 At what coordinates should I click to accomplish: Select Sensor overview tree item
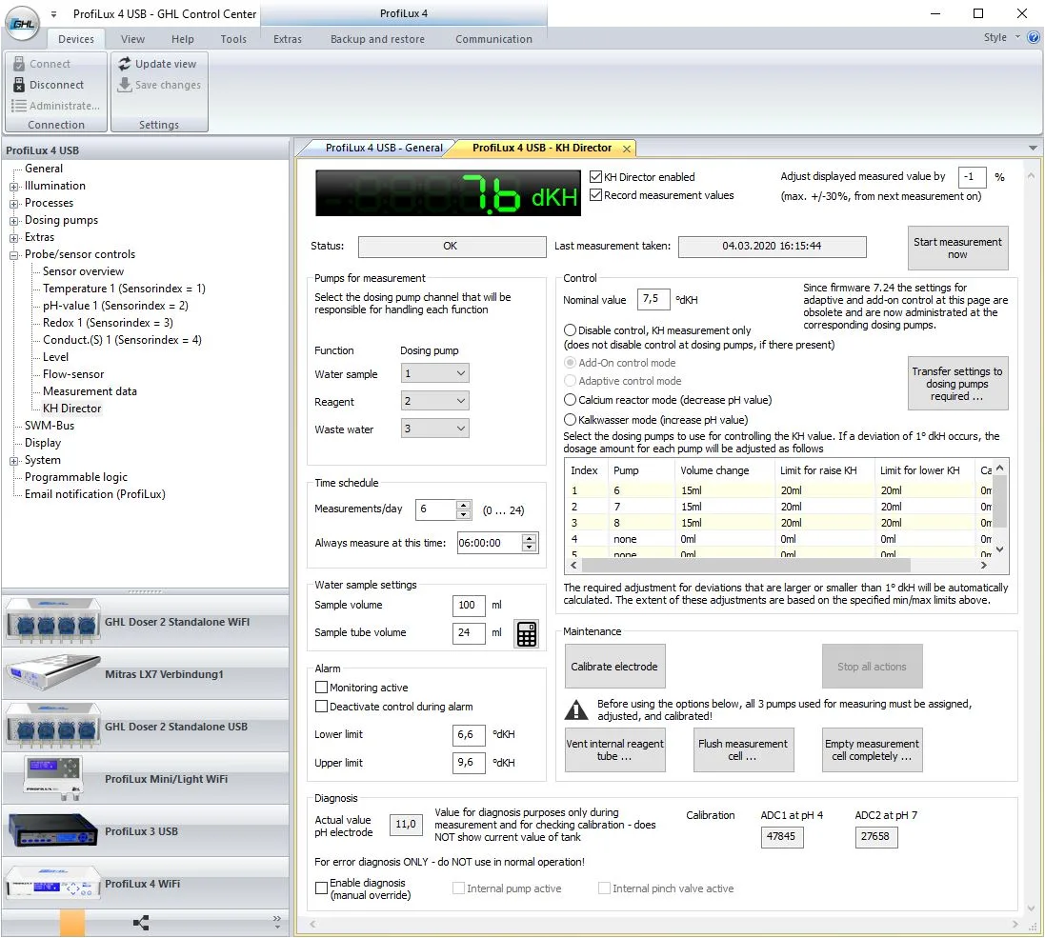[x=83, y=271]
